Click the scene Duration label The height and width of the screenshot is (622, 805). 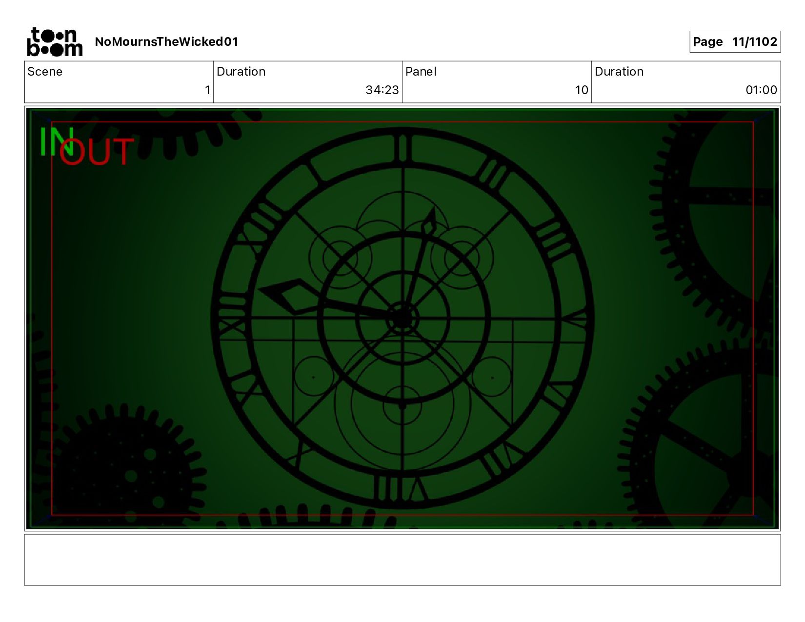point(241,72)
